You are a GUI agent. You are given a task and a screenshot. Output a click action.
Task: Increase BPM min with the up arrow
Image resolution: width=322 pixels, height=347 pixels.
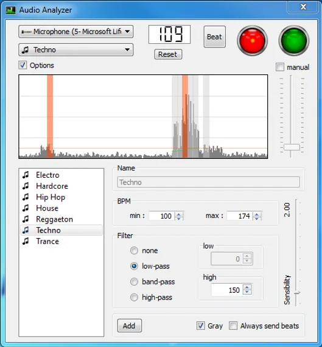tap(179, 214)
